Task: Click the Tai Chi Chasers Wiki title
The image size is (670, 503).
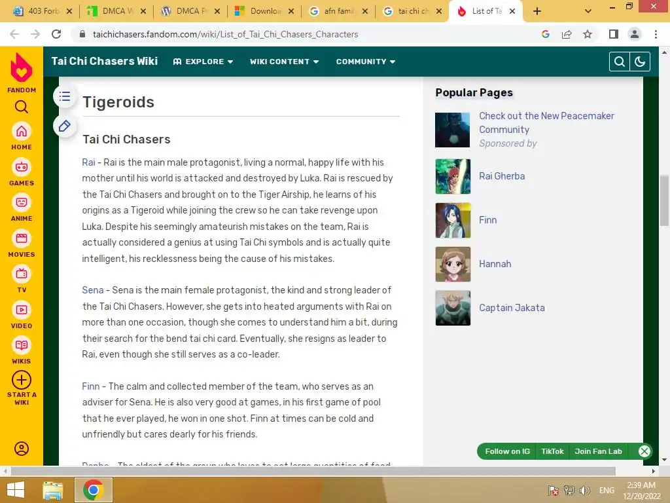Action: tap(104, 61)
